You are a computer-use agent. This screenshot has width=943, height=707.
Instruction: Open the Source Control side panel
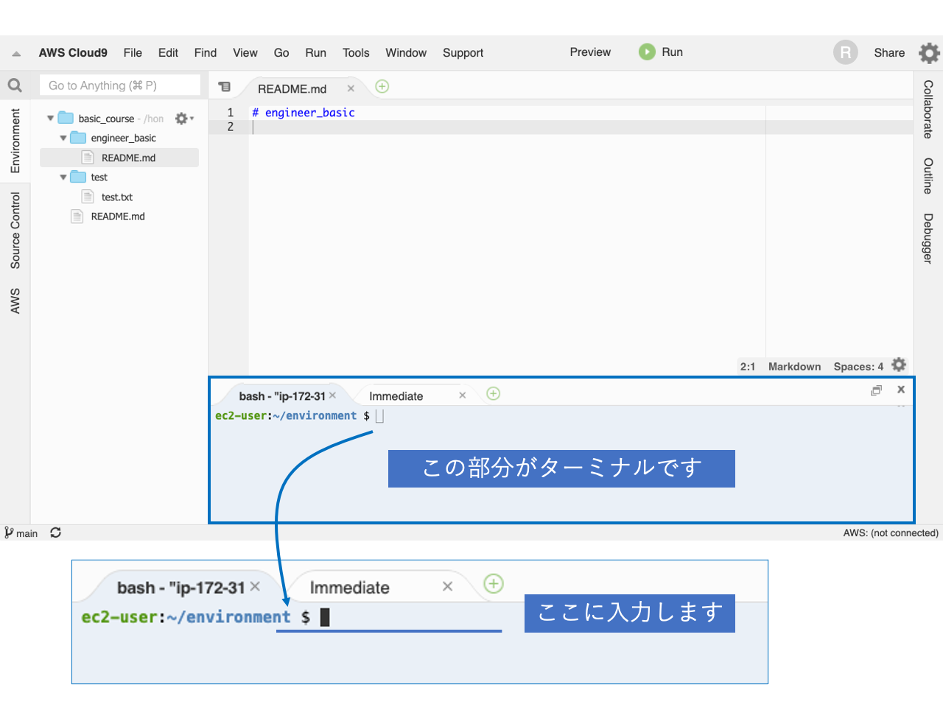point(15,231)
